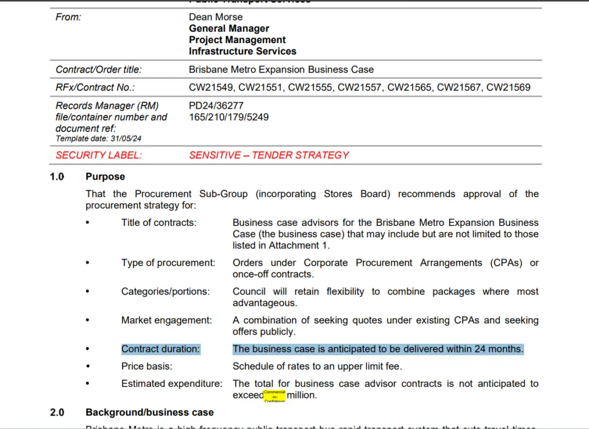This screenshot has width=589, height=429.
Task: Click the yellow Commercial-in-Confidence redaction box
Action: coord(274,396)
